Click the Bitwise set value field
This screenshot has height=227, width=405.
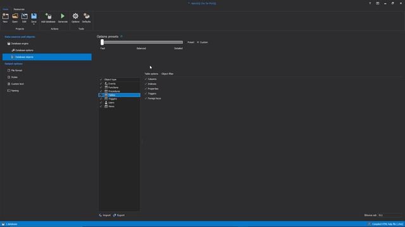click(390, 215)
